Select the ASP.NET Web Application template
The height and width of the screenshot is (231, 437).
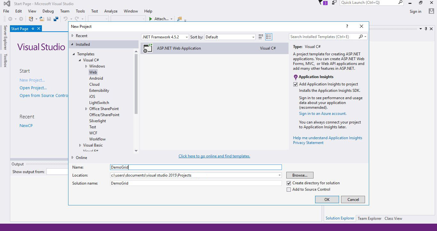214,48
